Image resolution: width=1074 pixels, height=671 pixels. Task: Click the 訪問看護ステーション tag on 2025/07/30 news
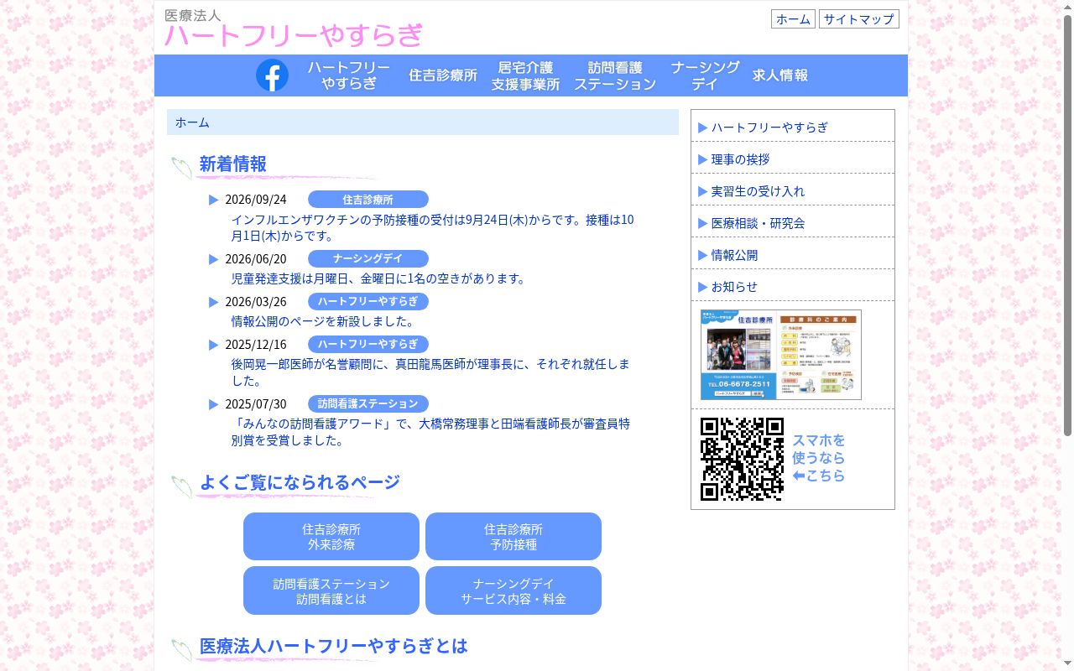[368, 404]
